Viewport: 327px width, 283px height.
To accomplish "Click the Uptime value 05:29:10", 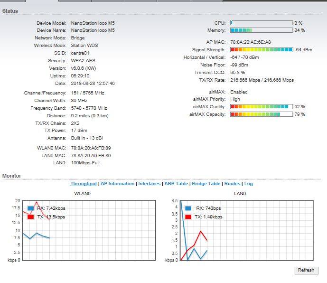I will [80, 76].
